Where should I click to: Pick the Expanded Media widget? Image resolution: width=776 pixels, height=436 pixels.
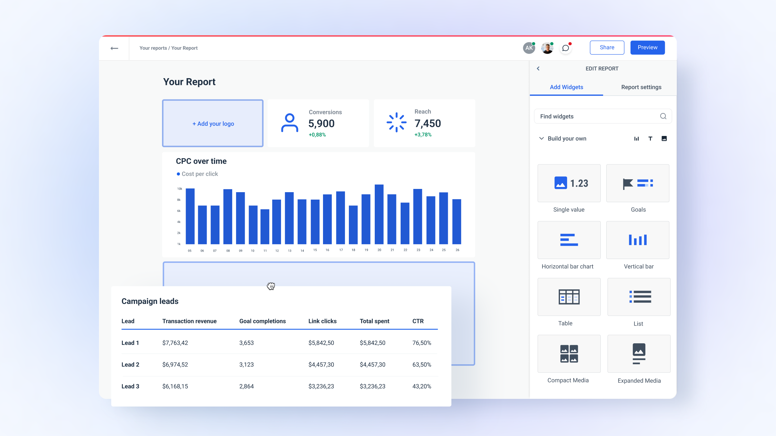(x=639, y=354)
